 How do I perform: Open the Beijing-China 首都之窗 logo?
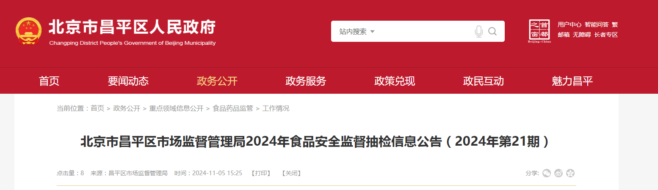coord(539,31)
